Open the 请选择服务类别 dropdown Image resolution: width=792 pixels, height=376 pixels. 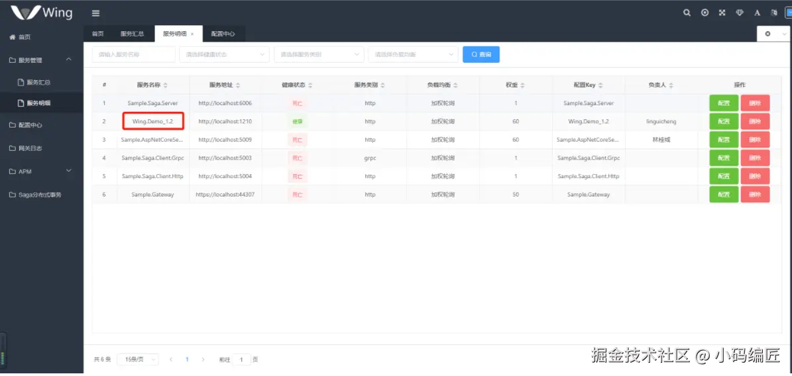pyautogui.click(x=319, y=54)
